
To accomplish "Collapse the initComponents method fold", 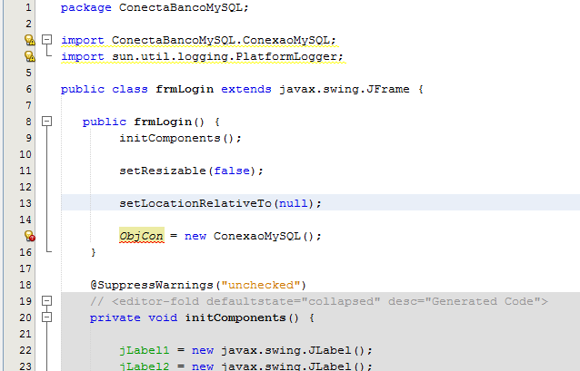I will click(46, 317).
